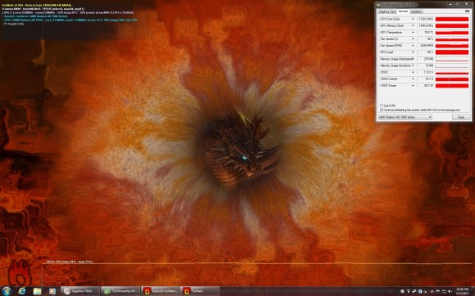Switch to Sapphire TRIXX taskbar button

(x=80, y=291)
